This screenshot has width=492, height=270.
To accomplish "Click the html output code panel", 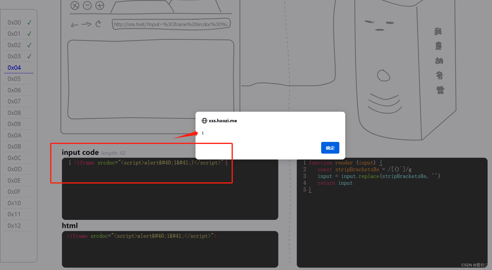I will [x=170, y=249].
